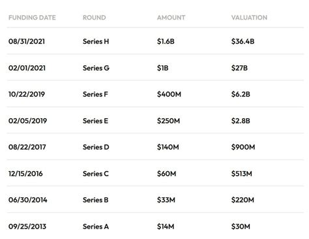
Task: Click the $513M valuation value
Action: (x=242, y=174)
